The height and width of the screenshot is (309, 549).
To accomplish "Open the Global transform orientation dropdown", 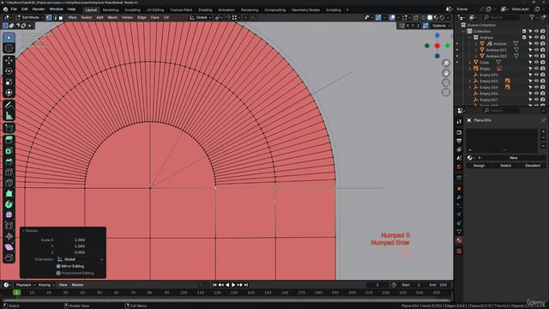I will (200, 17).
